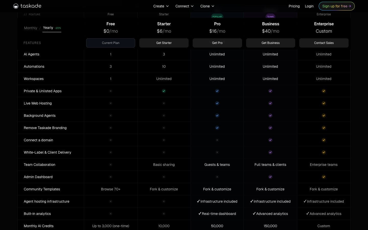
Task: Expand the Clone dropdown menu
Action: 207,6
